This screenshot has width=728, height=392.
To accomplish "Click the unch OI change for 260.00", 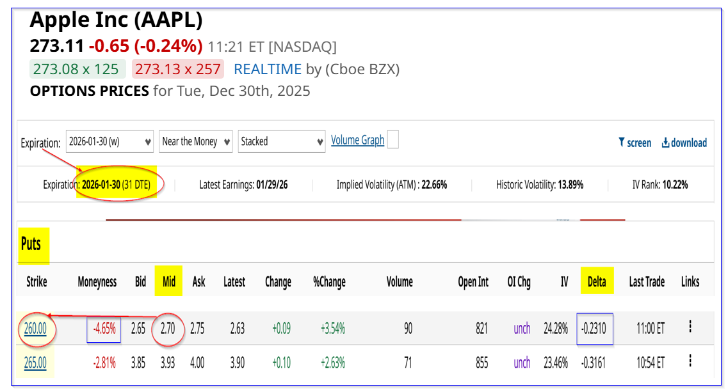I will tap(522, 329).
